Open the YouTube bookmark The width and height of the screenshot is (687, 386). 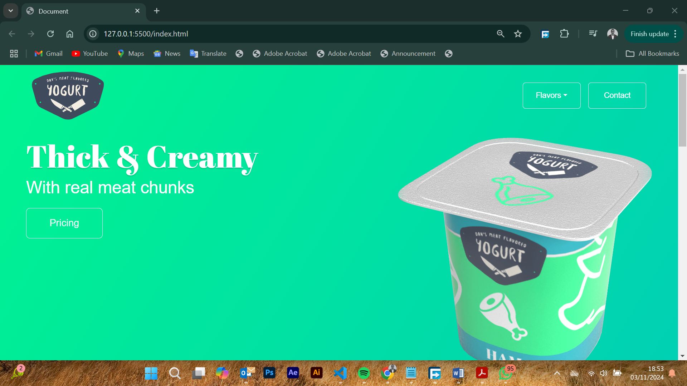click(90, 54)
